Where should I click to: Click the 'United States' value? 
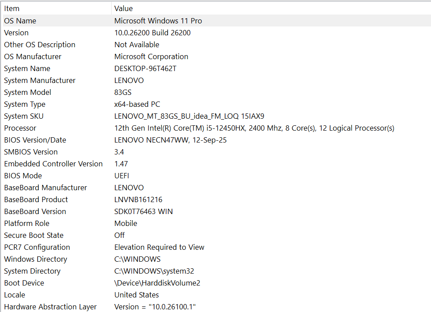(x=137, y=295)
